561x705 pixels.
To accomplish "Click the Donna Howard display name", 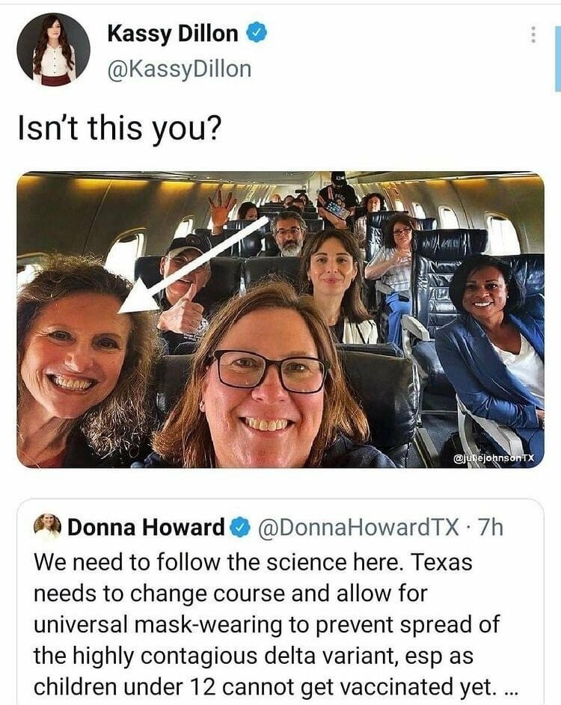I will tap(146, 528).
